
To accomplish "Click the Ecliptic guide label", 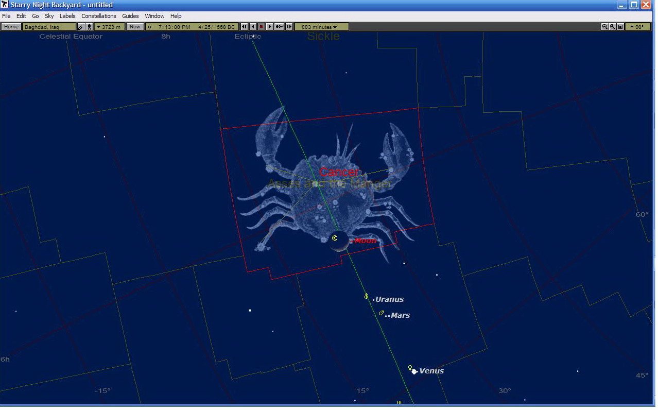I will [x=248, y=36].
